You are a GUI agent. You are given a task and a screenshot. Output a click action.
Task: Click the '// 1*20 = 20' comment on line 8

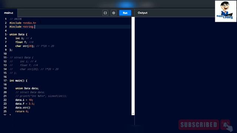coord(45,46)
